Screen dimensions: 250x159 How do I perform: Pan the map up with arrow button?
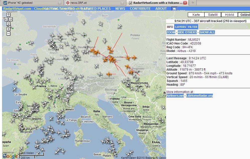(8, 15)
